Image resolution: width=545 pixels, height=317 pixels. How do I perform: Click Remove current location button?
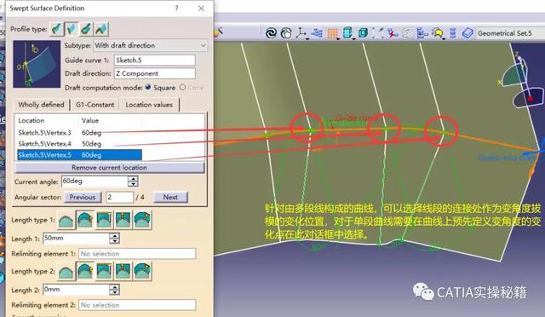point(109,167)
